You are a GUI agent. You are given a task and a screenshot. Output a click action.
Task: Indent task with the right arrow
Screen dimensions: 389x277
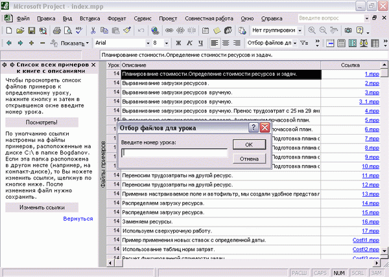20,43
